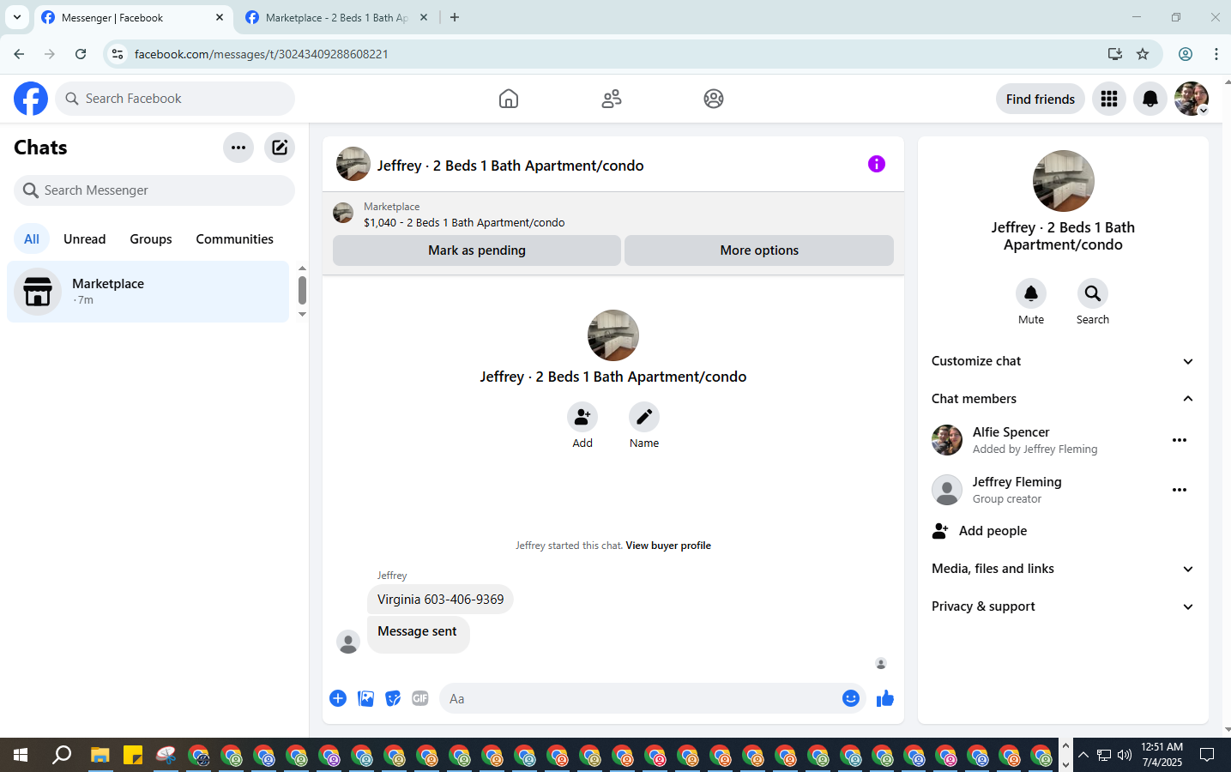Choose a sticker icon in composer

[393, 698]
